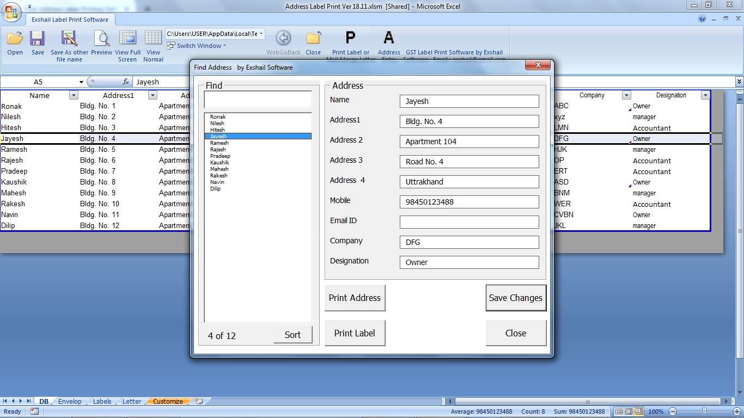Viewport: 744px width, 418px height.
Task: Select Ronak in the Find list
Action: (x=258, y=116)
